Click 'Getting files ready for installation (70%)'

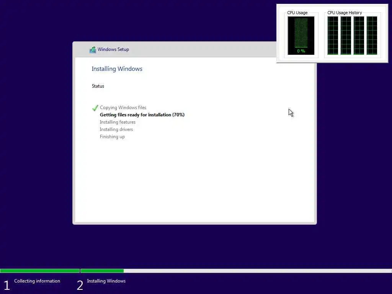tap(142, 115)
